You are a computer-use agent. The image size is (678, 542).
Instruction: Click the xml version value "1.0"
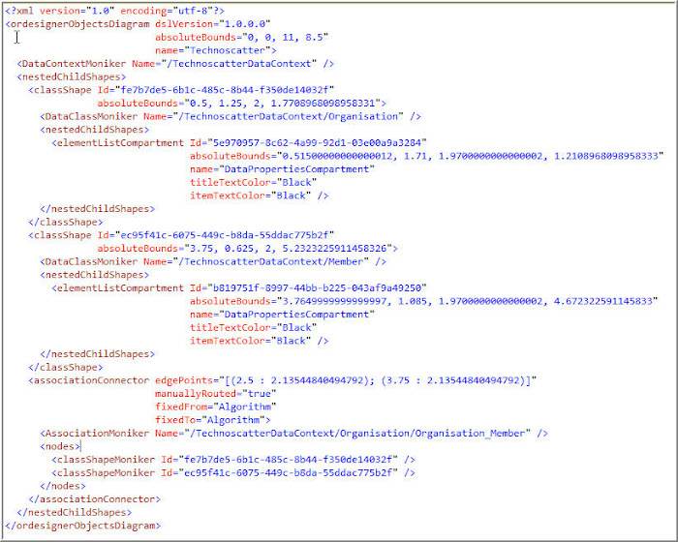(x=101, y=11)
